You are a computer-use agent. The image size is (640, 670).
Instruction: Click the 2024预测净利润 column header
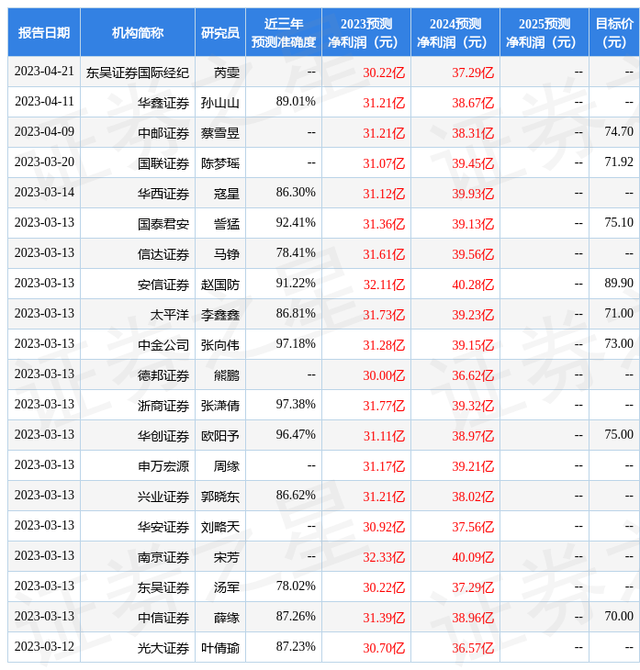click(x=455, y=32)
